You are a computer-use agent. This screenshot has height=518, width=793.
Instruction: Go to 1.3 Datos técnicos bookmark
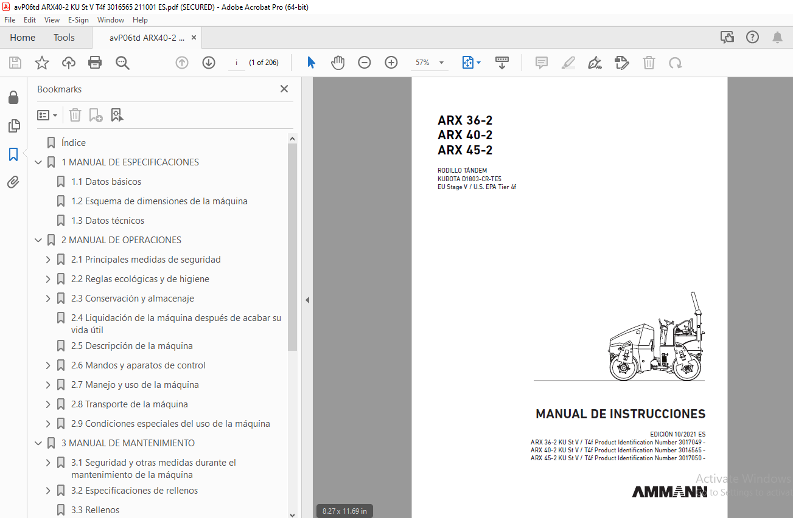pos(108,221)
